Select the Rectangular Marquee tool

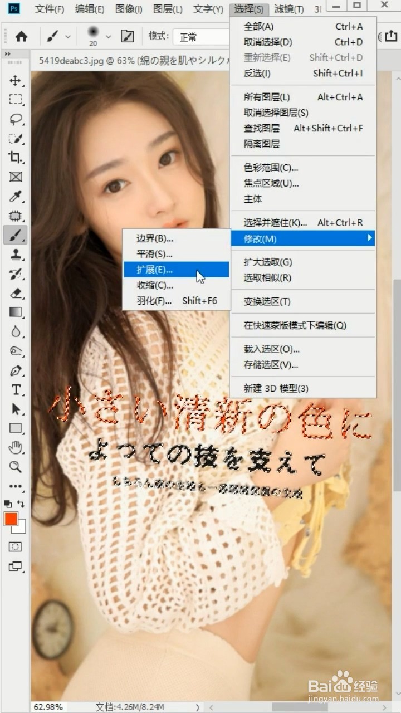pyautogui.click(x=16, y=100)
